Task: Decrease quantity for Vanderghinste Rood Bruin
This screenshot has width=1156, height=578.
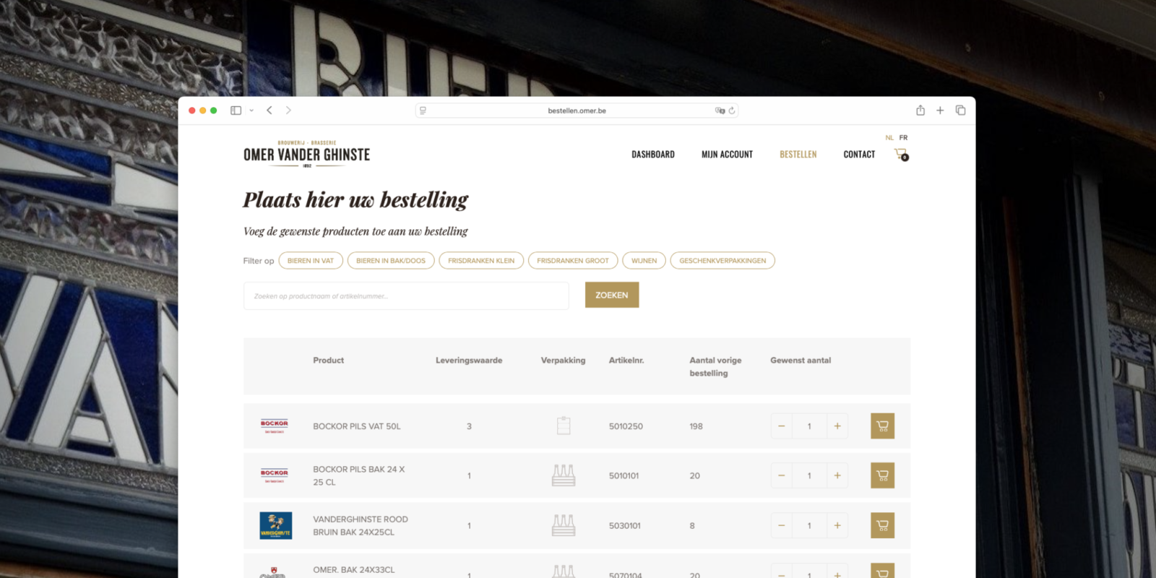Action: (x=781, y=526)
